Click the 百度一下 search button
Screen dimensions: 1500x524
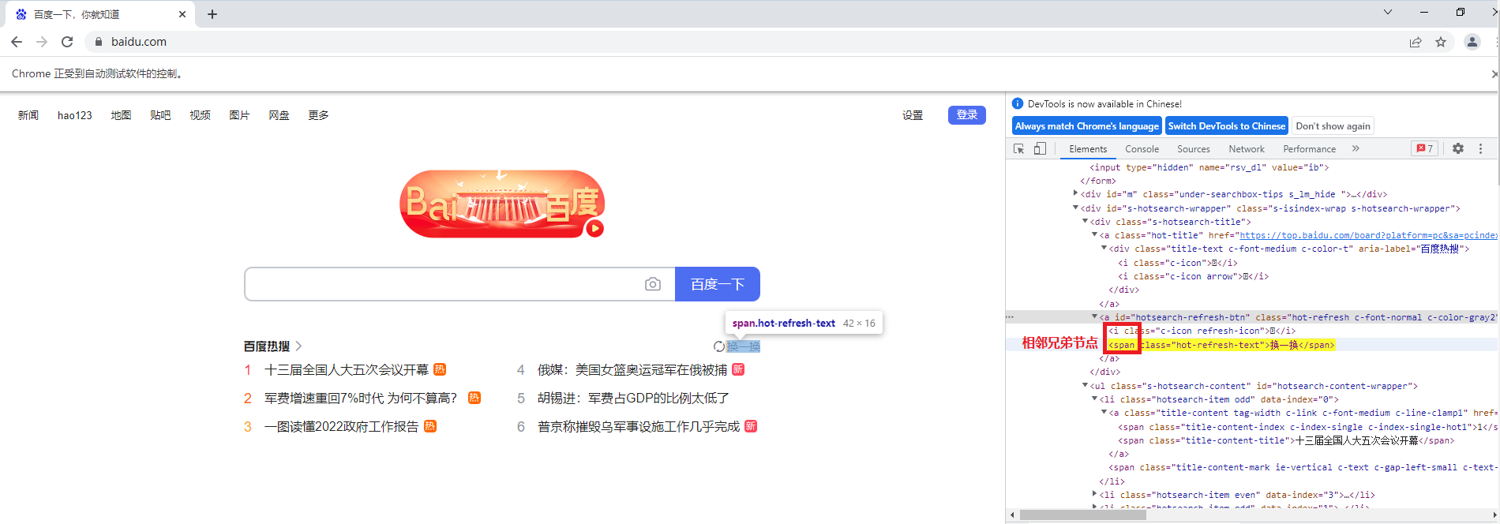pos(718,284)
